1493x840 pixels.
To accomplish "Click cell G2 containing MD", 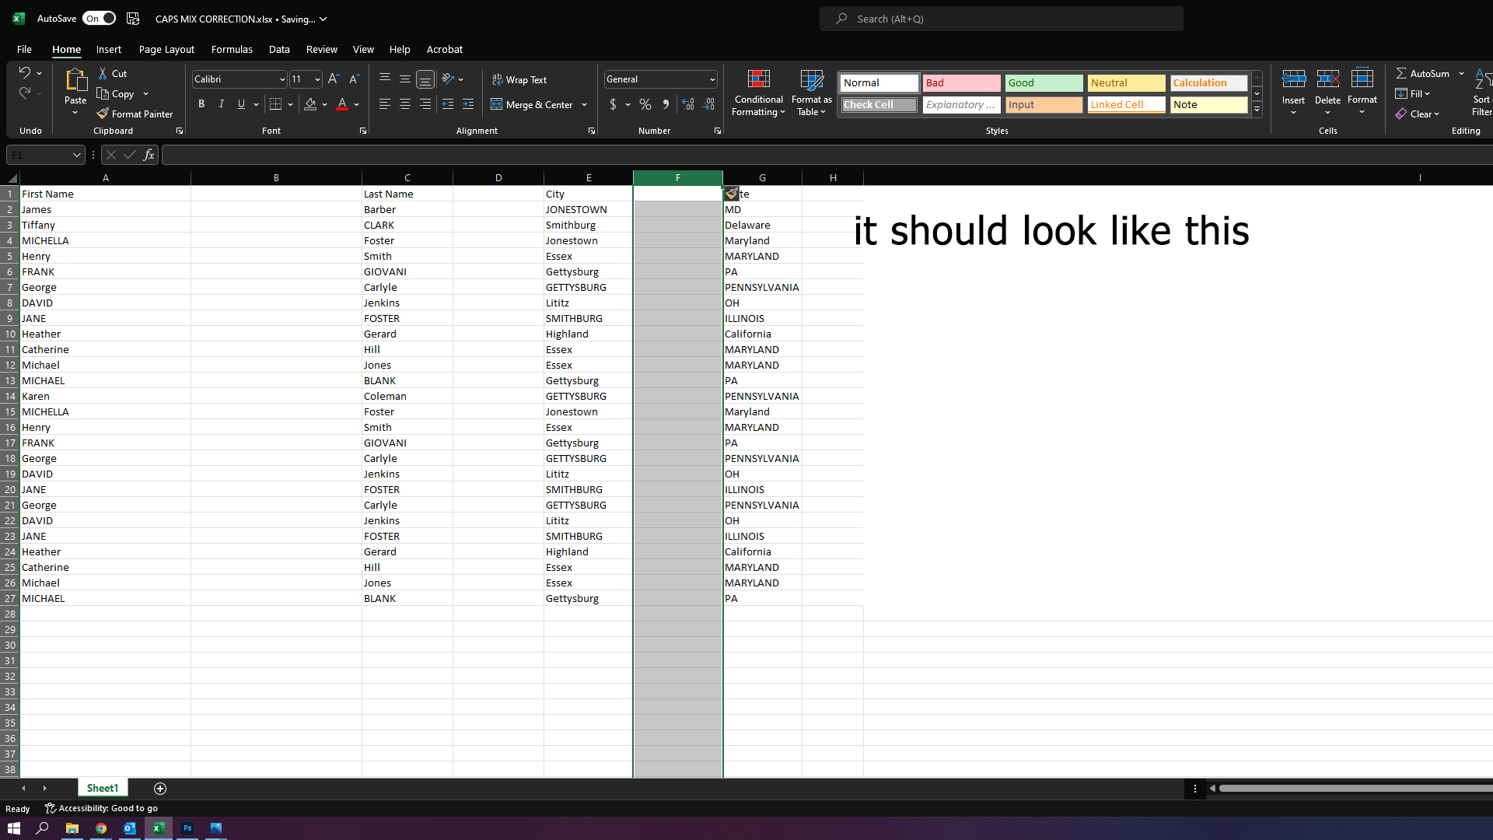I will coord(762,209).
